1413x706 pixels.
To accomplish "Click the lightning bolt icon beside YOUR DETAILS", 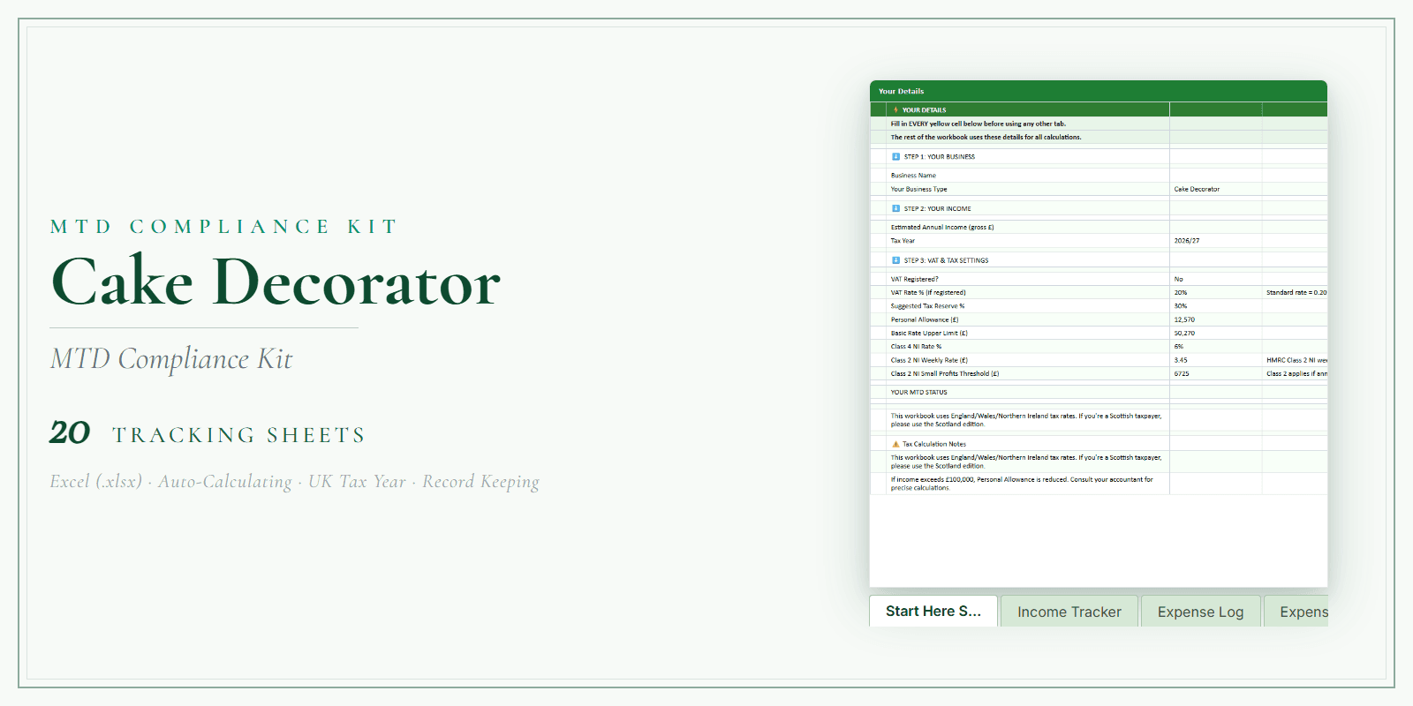I will pos(895,110).
